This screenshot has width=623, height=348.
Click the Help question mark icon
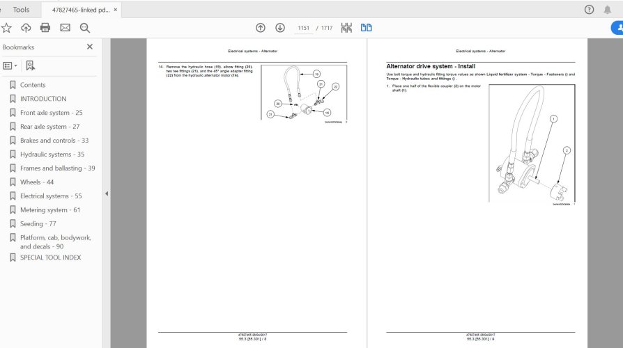coord(590,10)
